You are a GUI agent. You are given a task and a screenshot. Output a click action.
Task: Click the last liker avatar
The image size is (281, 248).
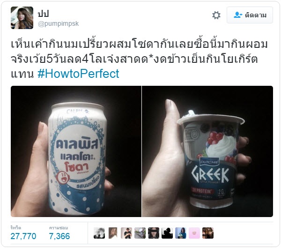208,233
